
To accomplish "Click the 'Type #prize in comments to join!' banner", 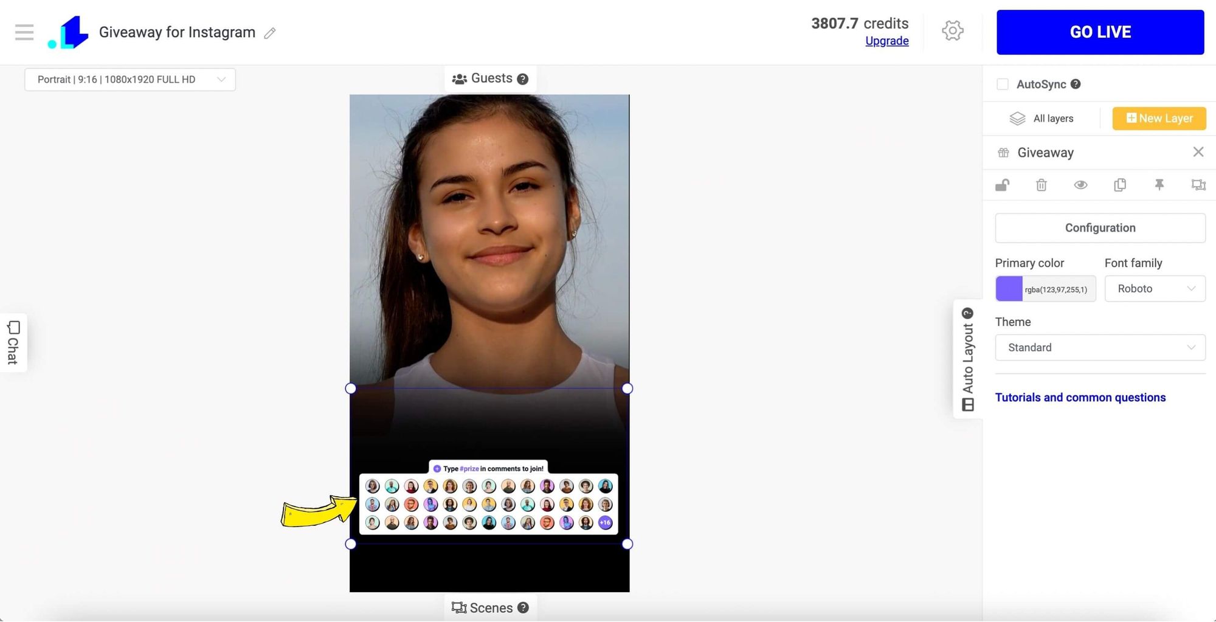I will click(488, 468).
